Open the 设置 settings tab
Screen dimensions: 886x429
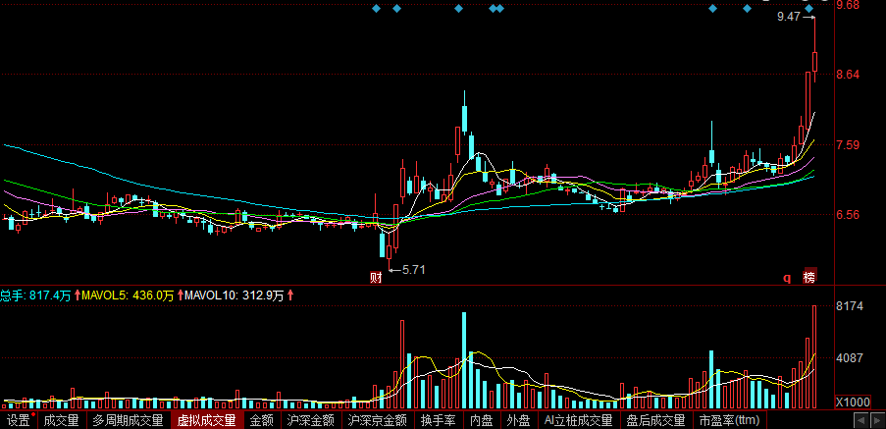click(x=19, y=420)
